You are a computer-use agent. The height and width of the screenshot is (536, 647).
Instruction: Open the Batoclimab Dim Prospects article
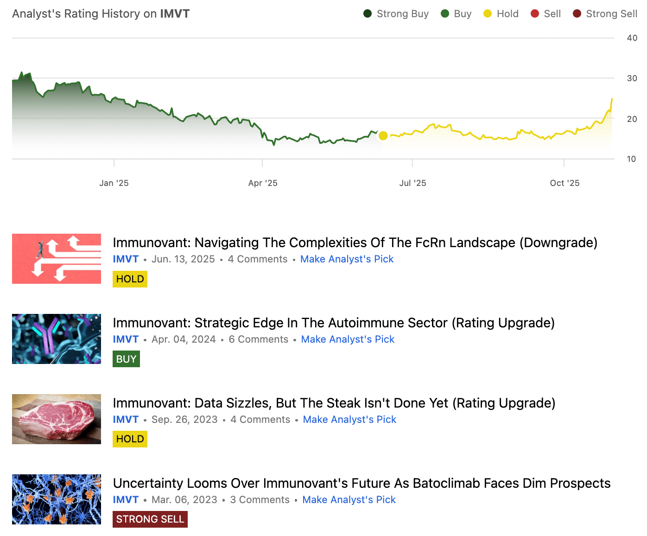click(x=362, y=483)
